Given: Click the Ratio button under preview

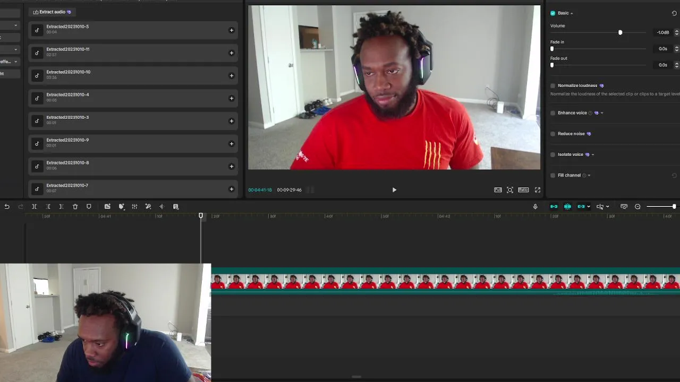Looking at the screenshot, I should click(x=523, y=190).
